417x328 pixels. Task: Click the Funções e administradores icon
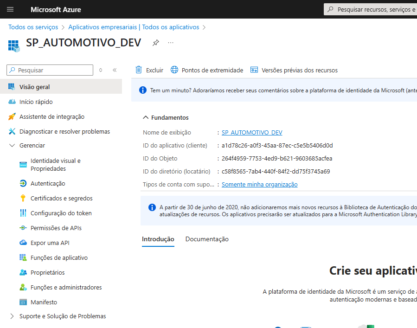23,287
